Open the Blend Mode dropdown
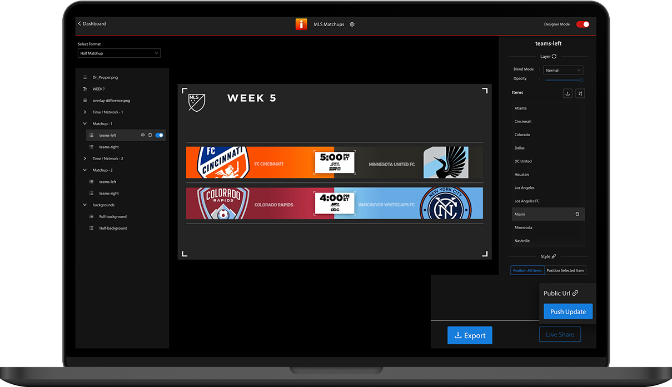The height and width of the screenshot is (387, 672). [x=564, y=71]
